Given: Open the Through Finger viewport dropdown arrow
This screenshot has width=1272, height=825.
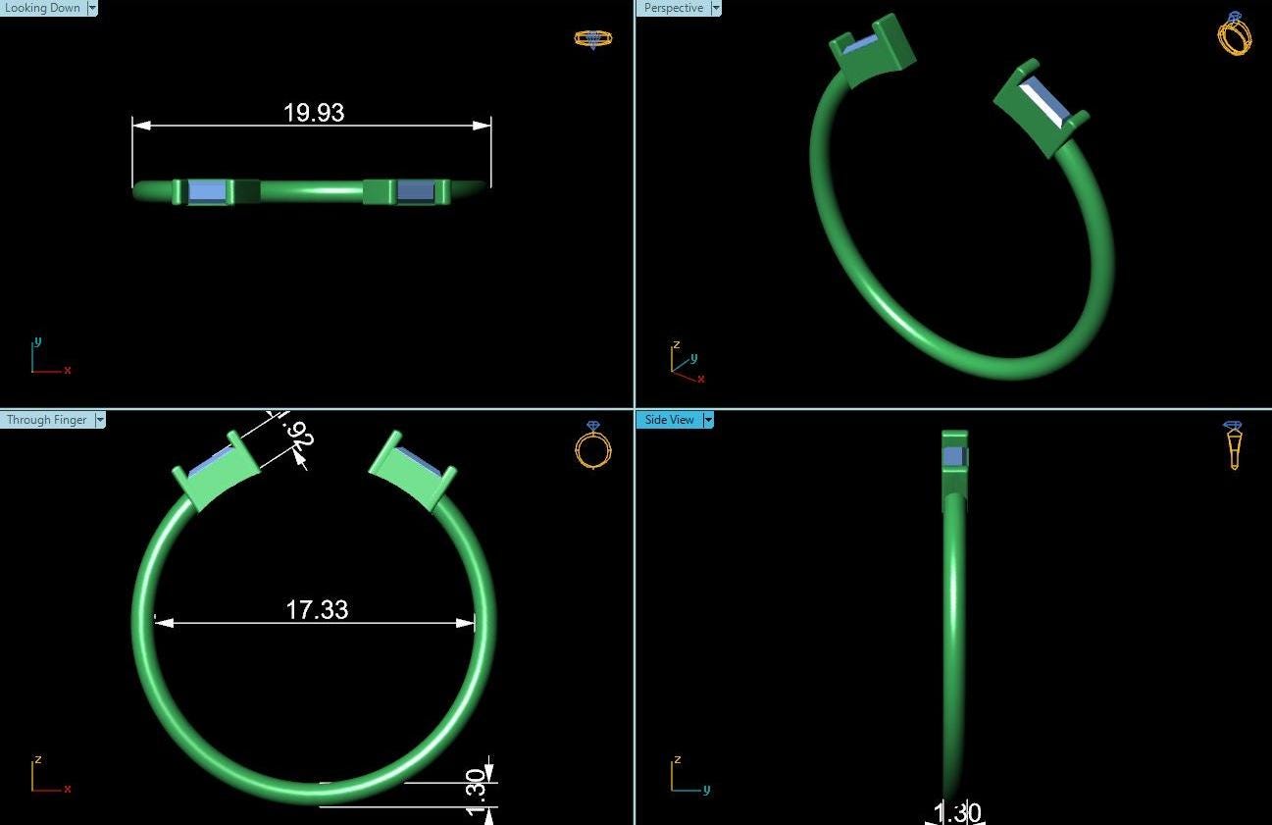Looking at the screenshot, I should click(99, 420).
